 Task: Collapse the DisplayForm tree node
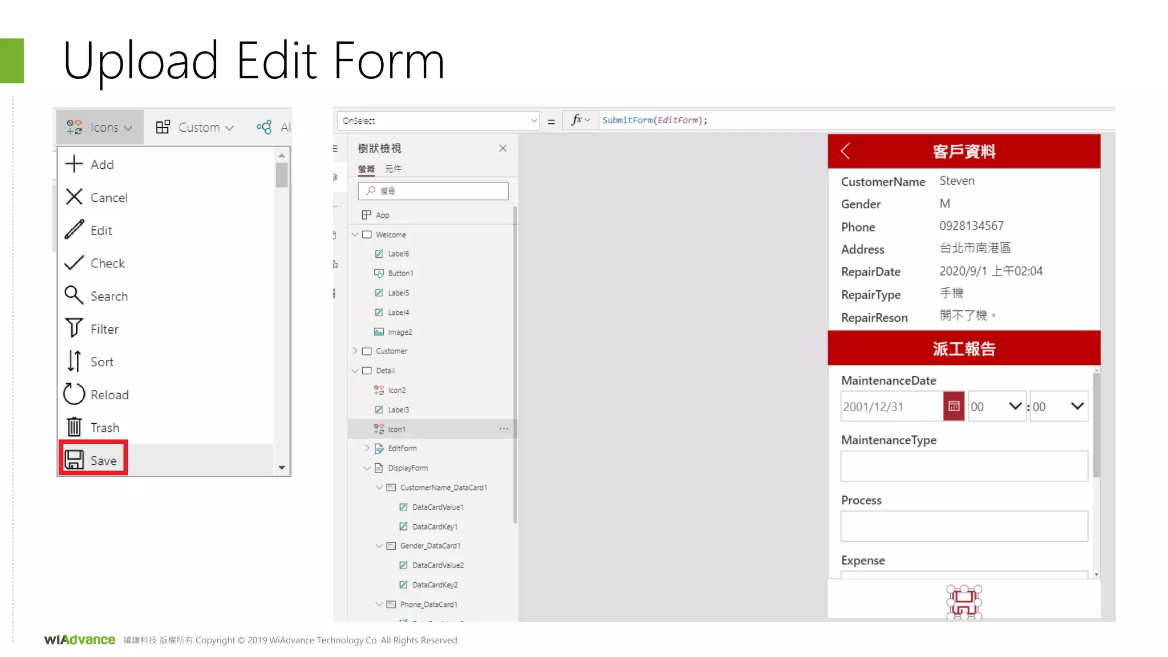coord(367,468)
